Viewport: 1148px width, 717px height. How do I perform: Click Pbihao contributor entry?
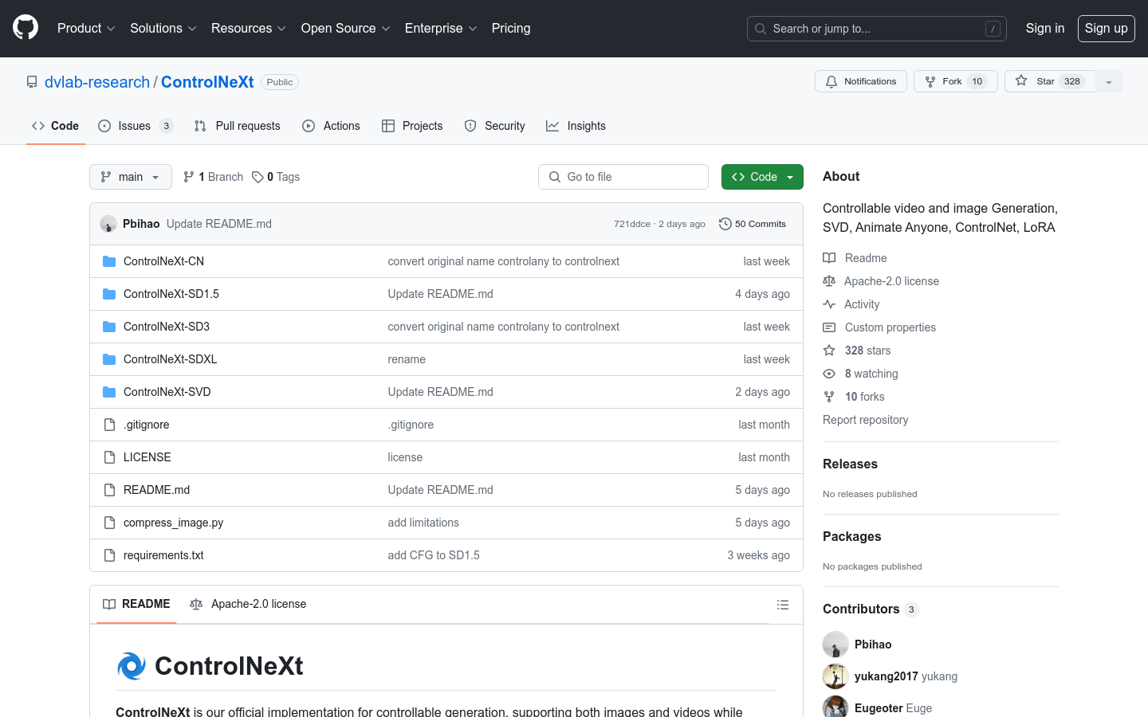pos(873,645)
